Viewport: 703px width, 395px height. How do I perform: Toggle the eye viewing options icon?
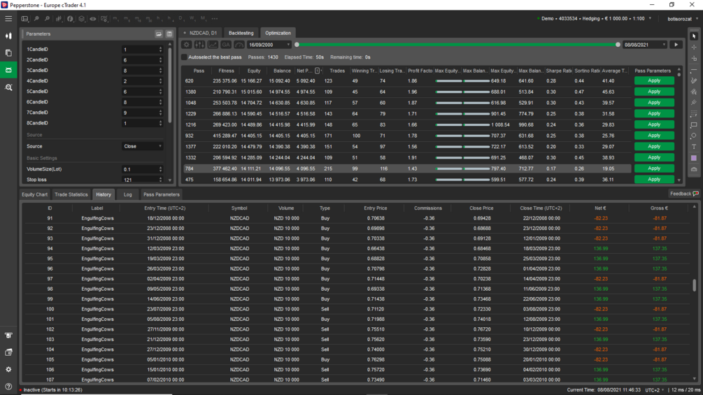point(93,19)
